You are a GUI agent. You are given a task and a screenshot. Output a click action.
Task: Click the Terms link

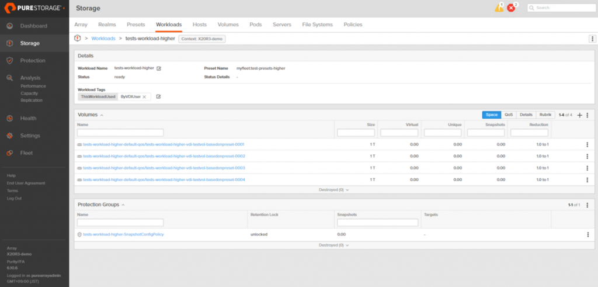pyautogui.click(x=12, y=191)
